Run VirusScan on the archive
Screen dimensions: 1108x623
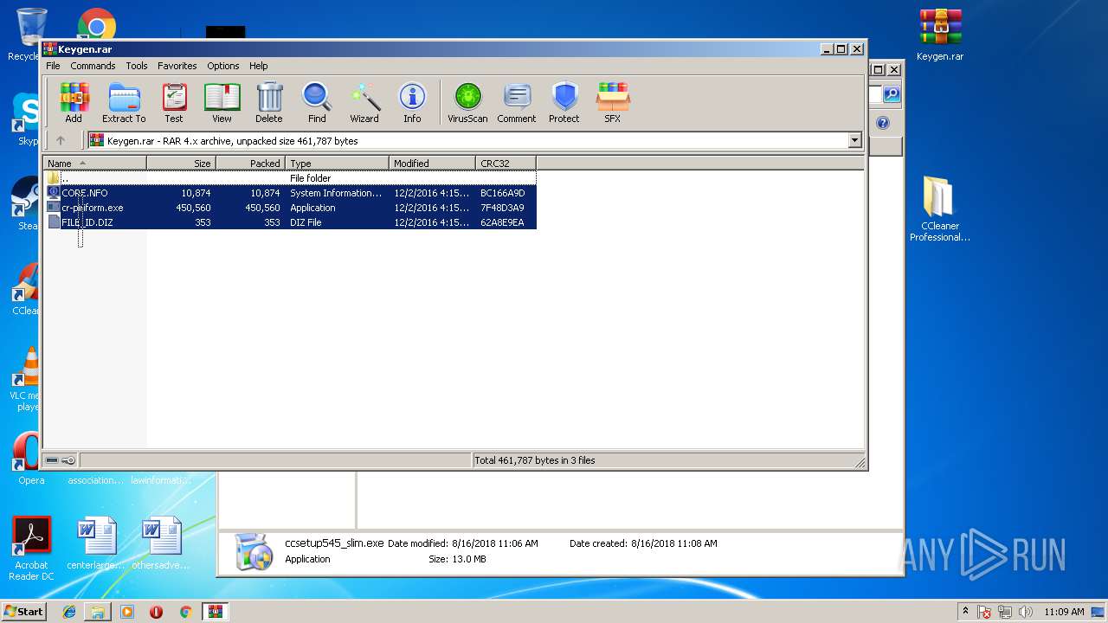point(467,103)
